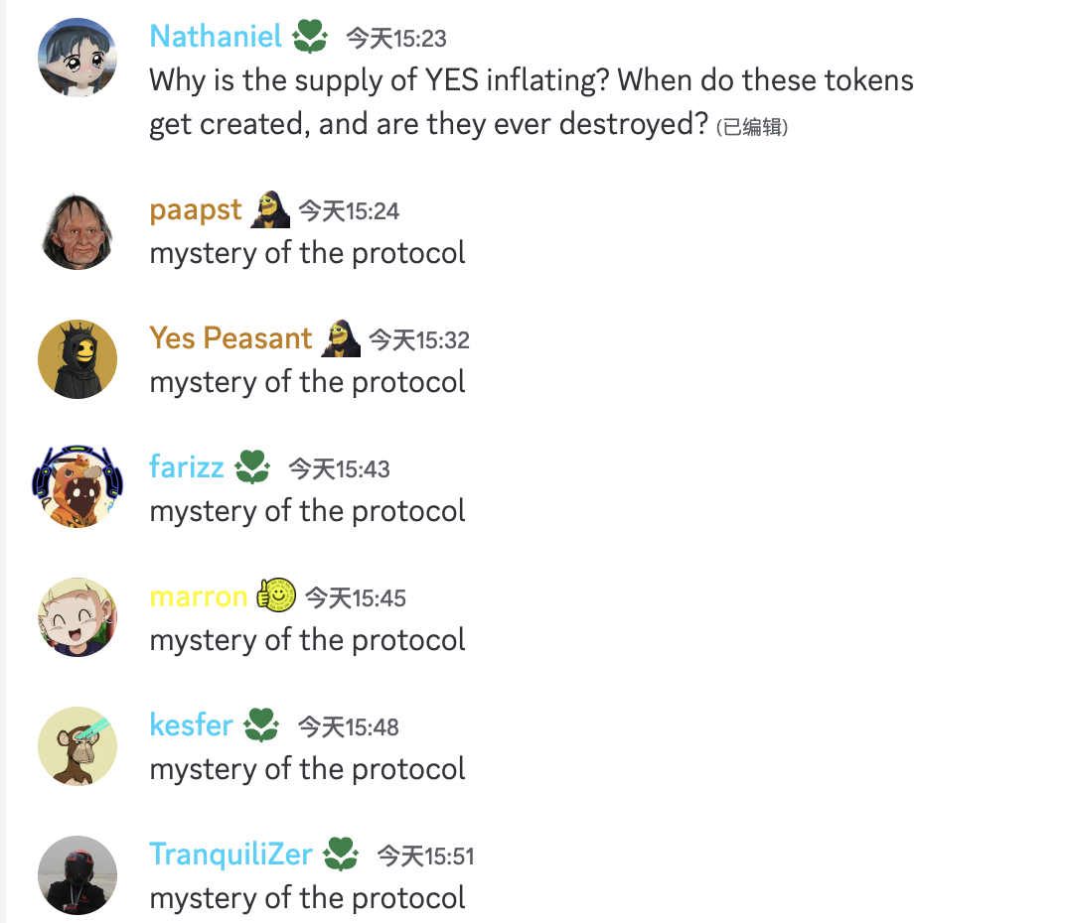The image size is (1067, 923).
Task: Click the 15:23 timestamp on Nathaniel's message
Action: click(x=396, y=38)
